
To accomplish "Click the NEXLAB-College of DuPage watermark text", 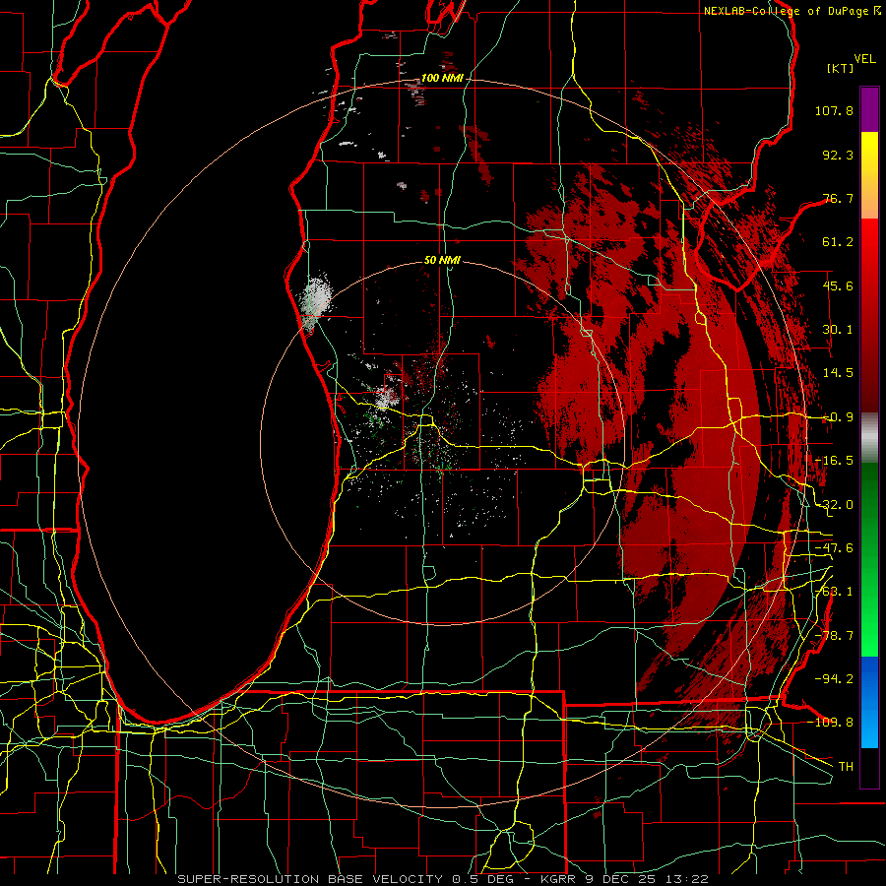I will tap(791, 11).
